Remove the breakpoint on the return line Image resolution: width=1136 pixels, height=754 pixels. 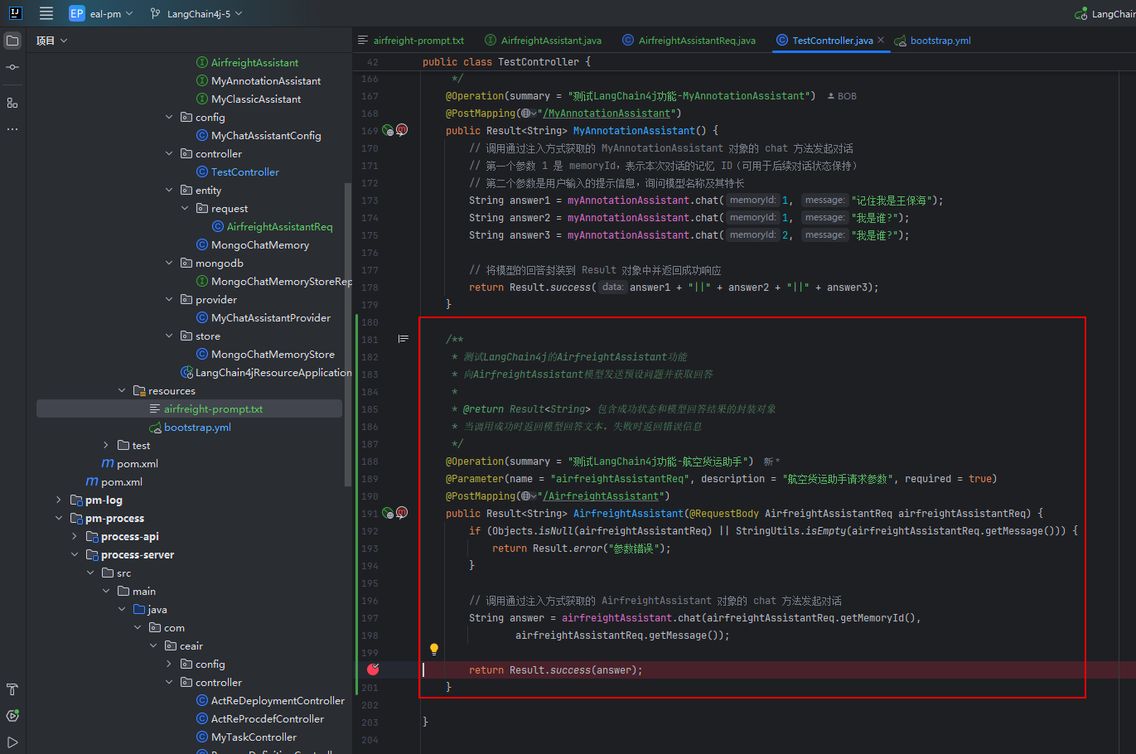coord(373,669)
